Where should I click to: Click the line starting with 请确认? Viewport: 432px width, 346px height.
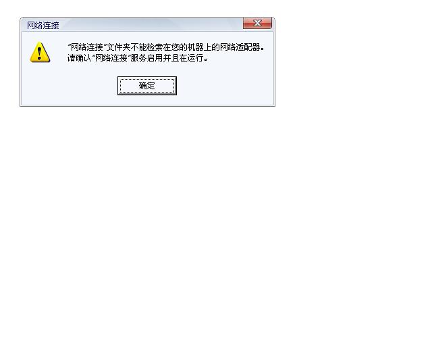click(138, 58)
